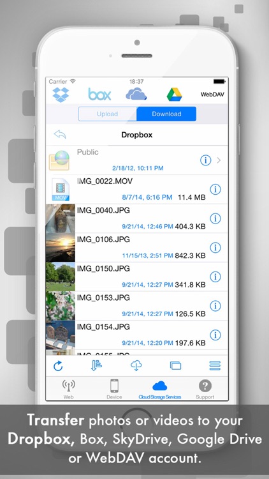The image size is (269, 479).
Task: Tap the date 11/15/13, 2:51 PM
Action: (x=148, y=255)
